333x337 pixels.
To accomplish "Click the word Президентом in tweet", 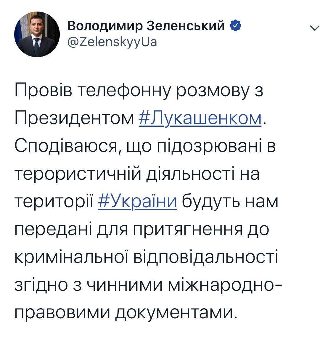I will 74,118.
